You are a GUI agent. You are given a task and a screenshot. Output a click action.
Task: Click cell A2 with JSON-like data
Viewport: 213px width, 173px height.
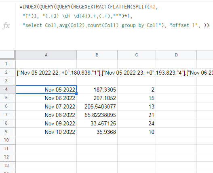click(x=46, y=73)
